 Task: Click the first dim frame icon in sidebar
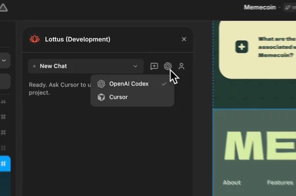click(3, 102)
